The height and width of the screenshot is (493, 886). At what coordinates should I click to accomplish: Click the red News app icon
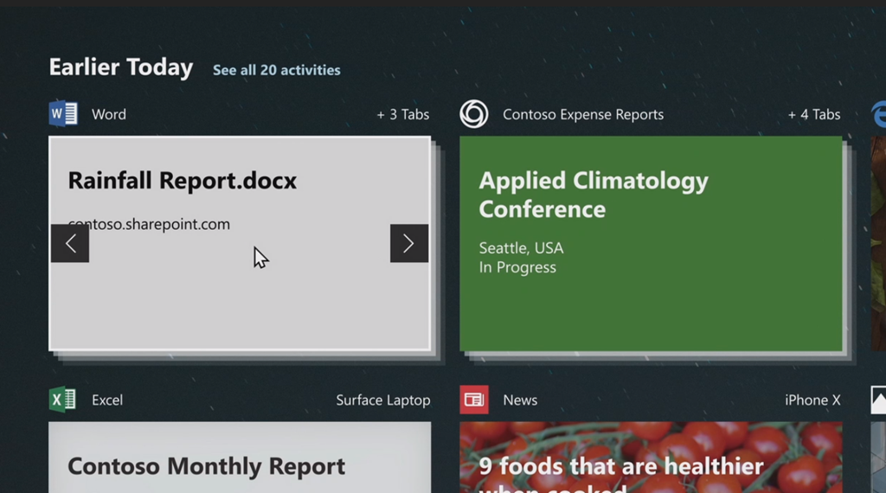[473, 400]
